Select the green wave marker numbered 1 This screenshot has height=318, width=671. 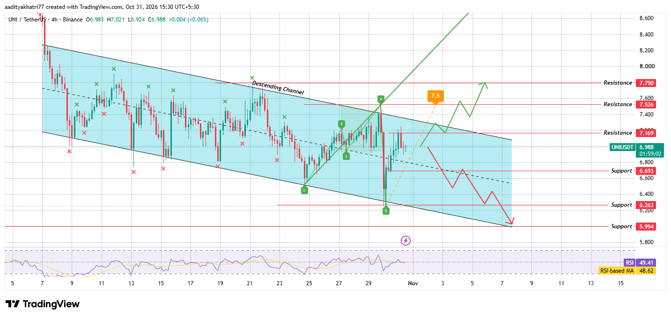(x=304, y=190)
